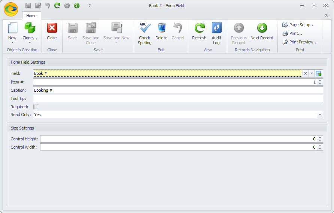Viewport: 334px width, 213px height.
Task: Click the application logo button
Action: [x=11, y=9]
